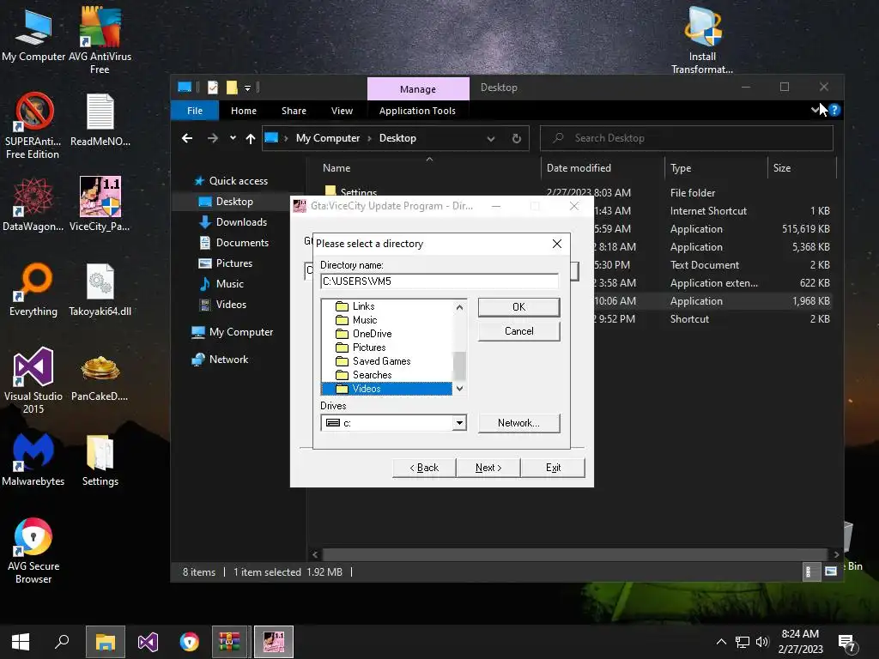Open SUPERAntiSpyware Free Edition desktop icon
Screen dimensions: 879x659
click(x=33, y=125)
